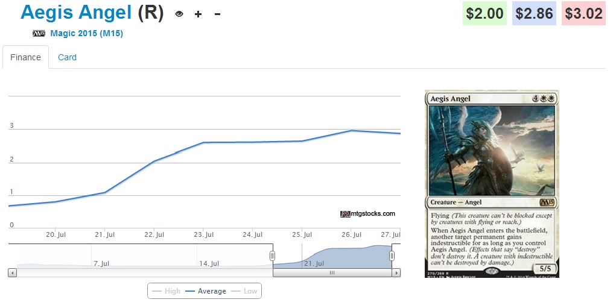Viewport: 616px width, 308px height.
Task: Click the minus icon next to title
Action: pos(217,14)
